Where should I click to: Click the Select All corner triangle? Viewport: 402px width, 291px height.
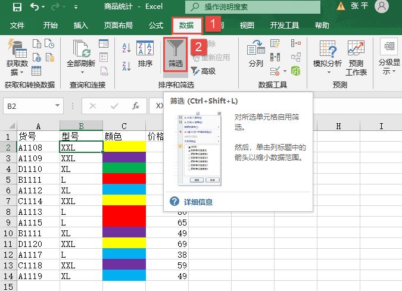point(12,126)
